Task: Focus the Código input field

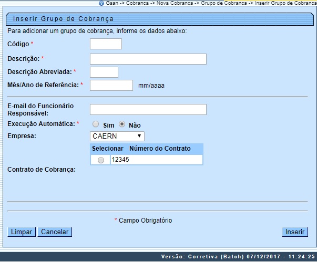Action: (106, 44)
